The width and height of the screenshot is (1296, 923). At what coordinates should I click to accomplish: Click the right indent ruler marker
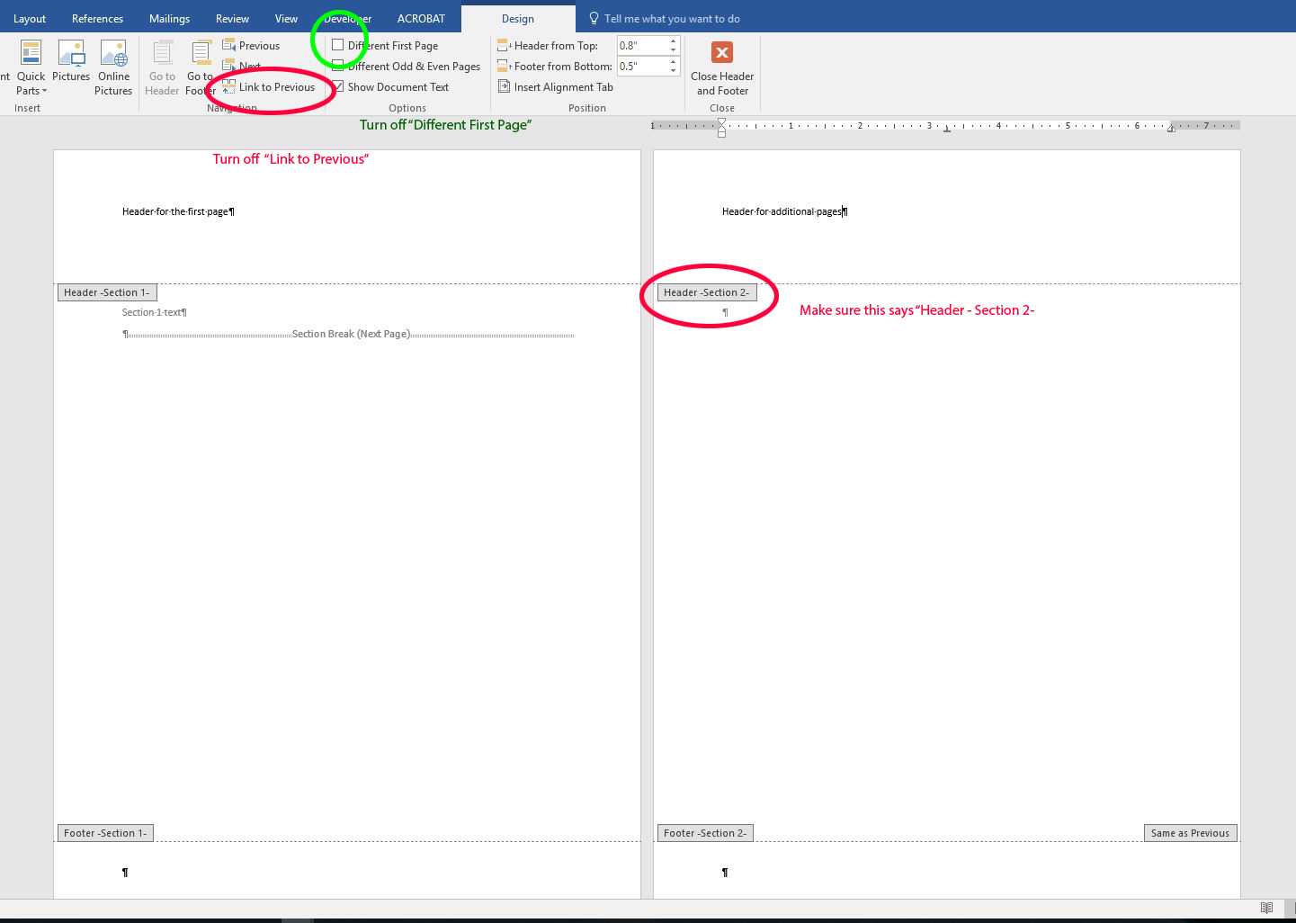pos(1171,129)
